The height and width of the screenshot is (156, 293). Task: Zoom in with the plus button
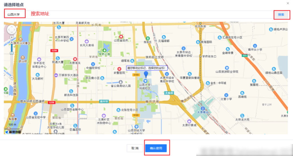pyautogui.click(x=12, y=42)
